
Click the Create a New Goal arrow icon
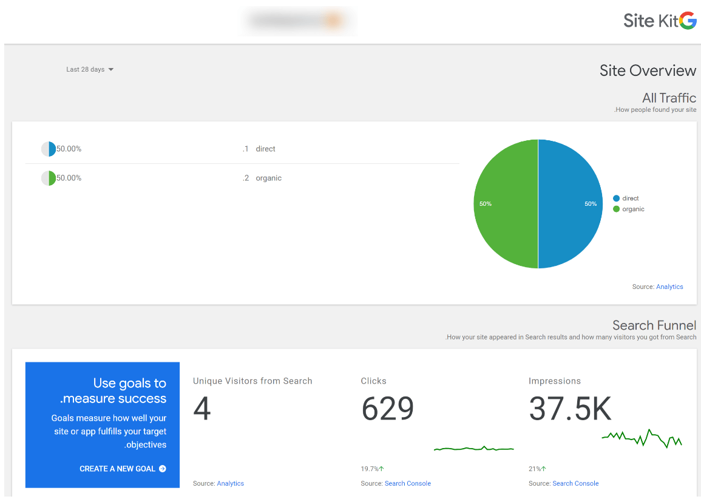163,469
